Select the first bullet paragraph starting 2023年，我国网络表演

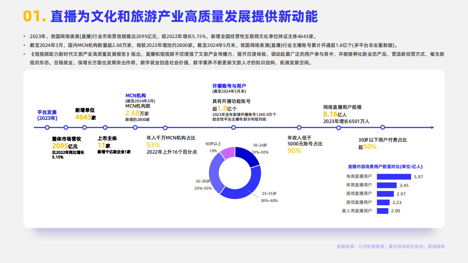point(174,37)
